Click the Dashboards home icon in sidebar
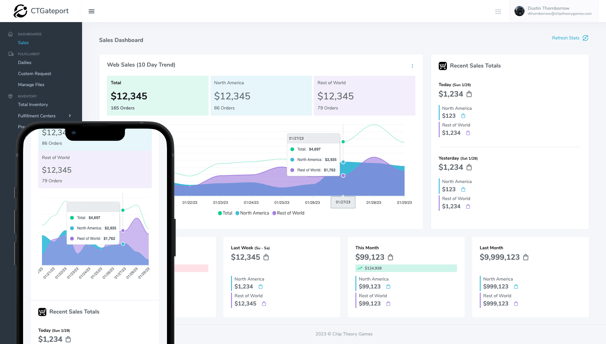The width and height of the screenshot is (606, 344). tap(10, 34)
